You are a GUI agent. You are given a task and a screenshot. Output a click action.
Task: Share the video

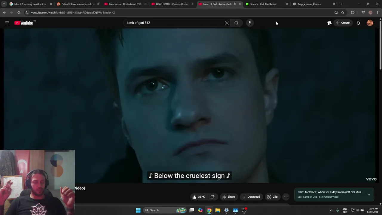[x=229, y=197]
